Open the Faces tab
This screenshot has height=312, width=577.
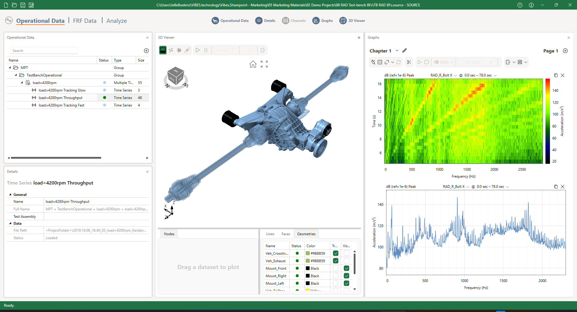(285, 234)
